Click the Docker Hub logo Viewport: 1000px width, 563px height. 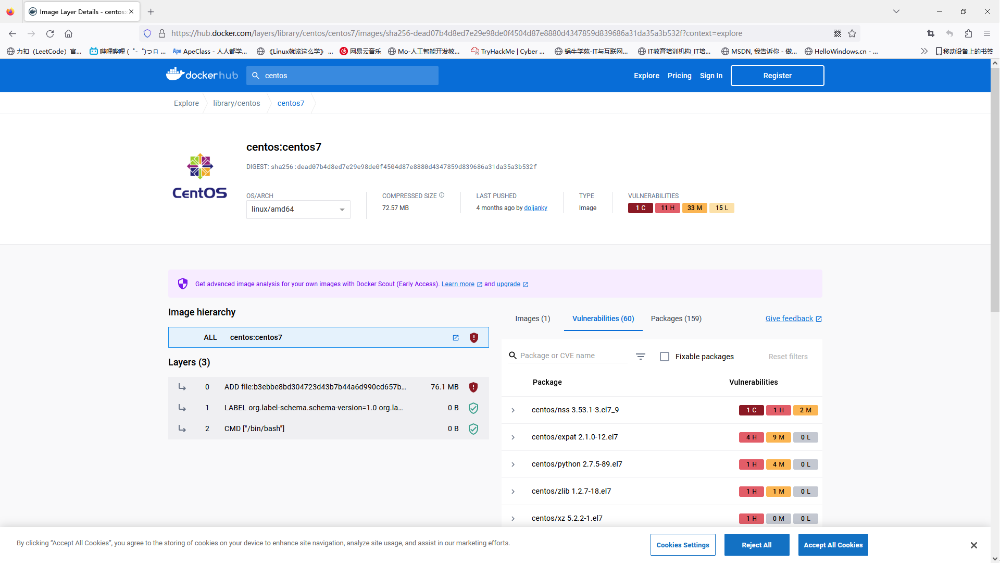click(x=202, y=75)
